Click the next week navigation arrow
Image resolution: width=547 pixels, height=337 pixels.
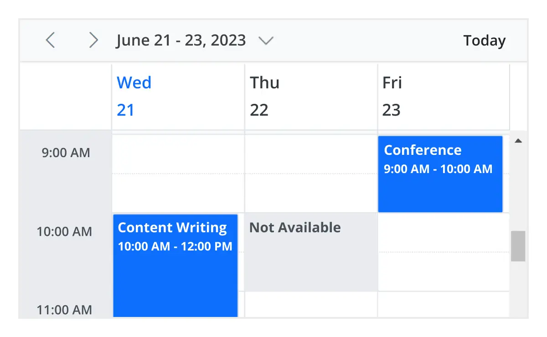(93, 40)
